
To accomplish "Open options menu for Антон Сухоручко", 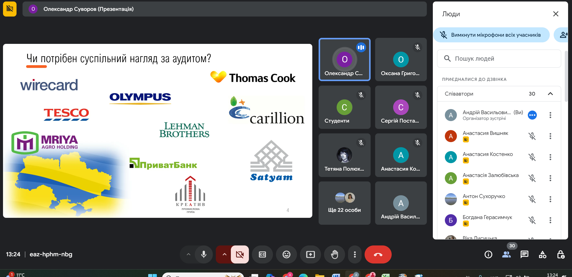I will (x=550, y=199).
